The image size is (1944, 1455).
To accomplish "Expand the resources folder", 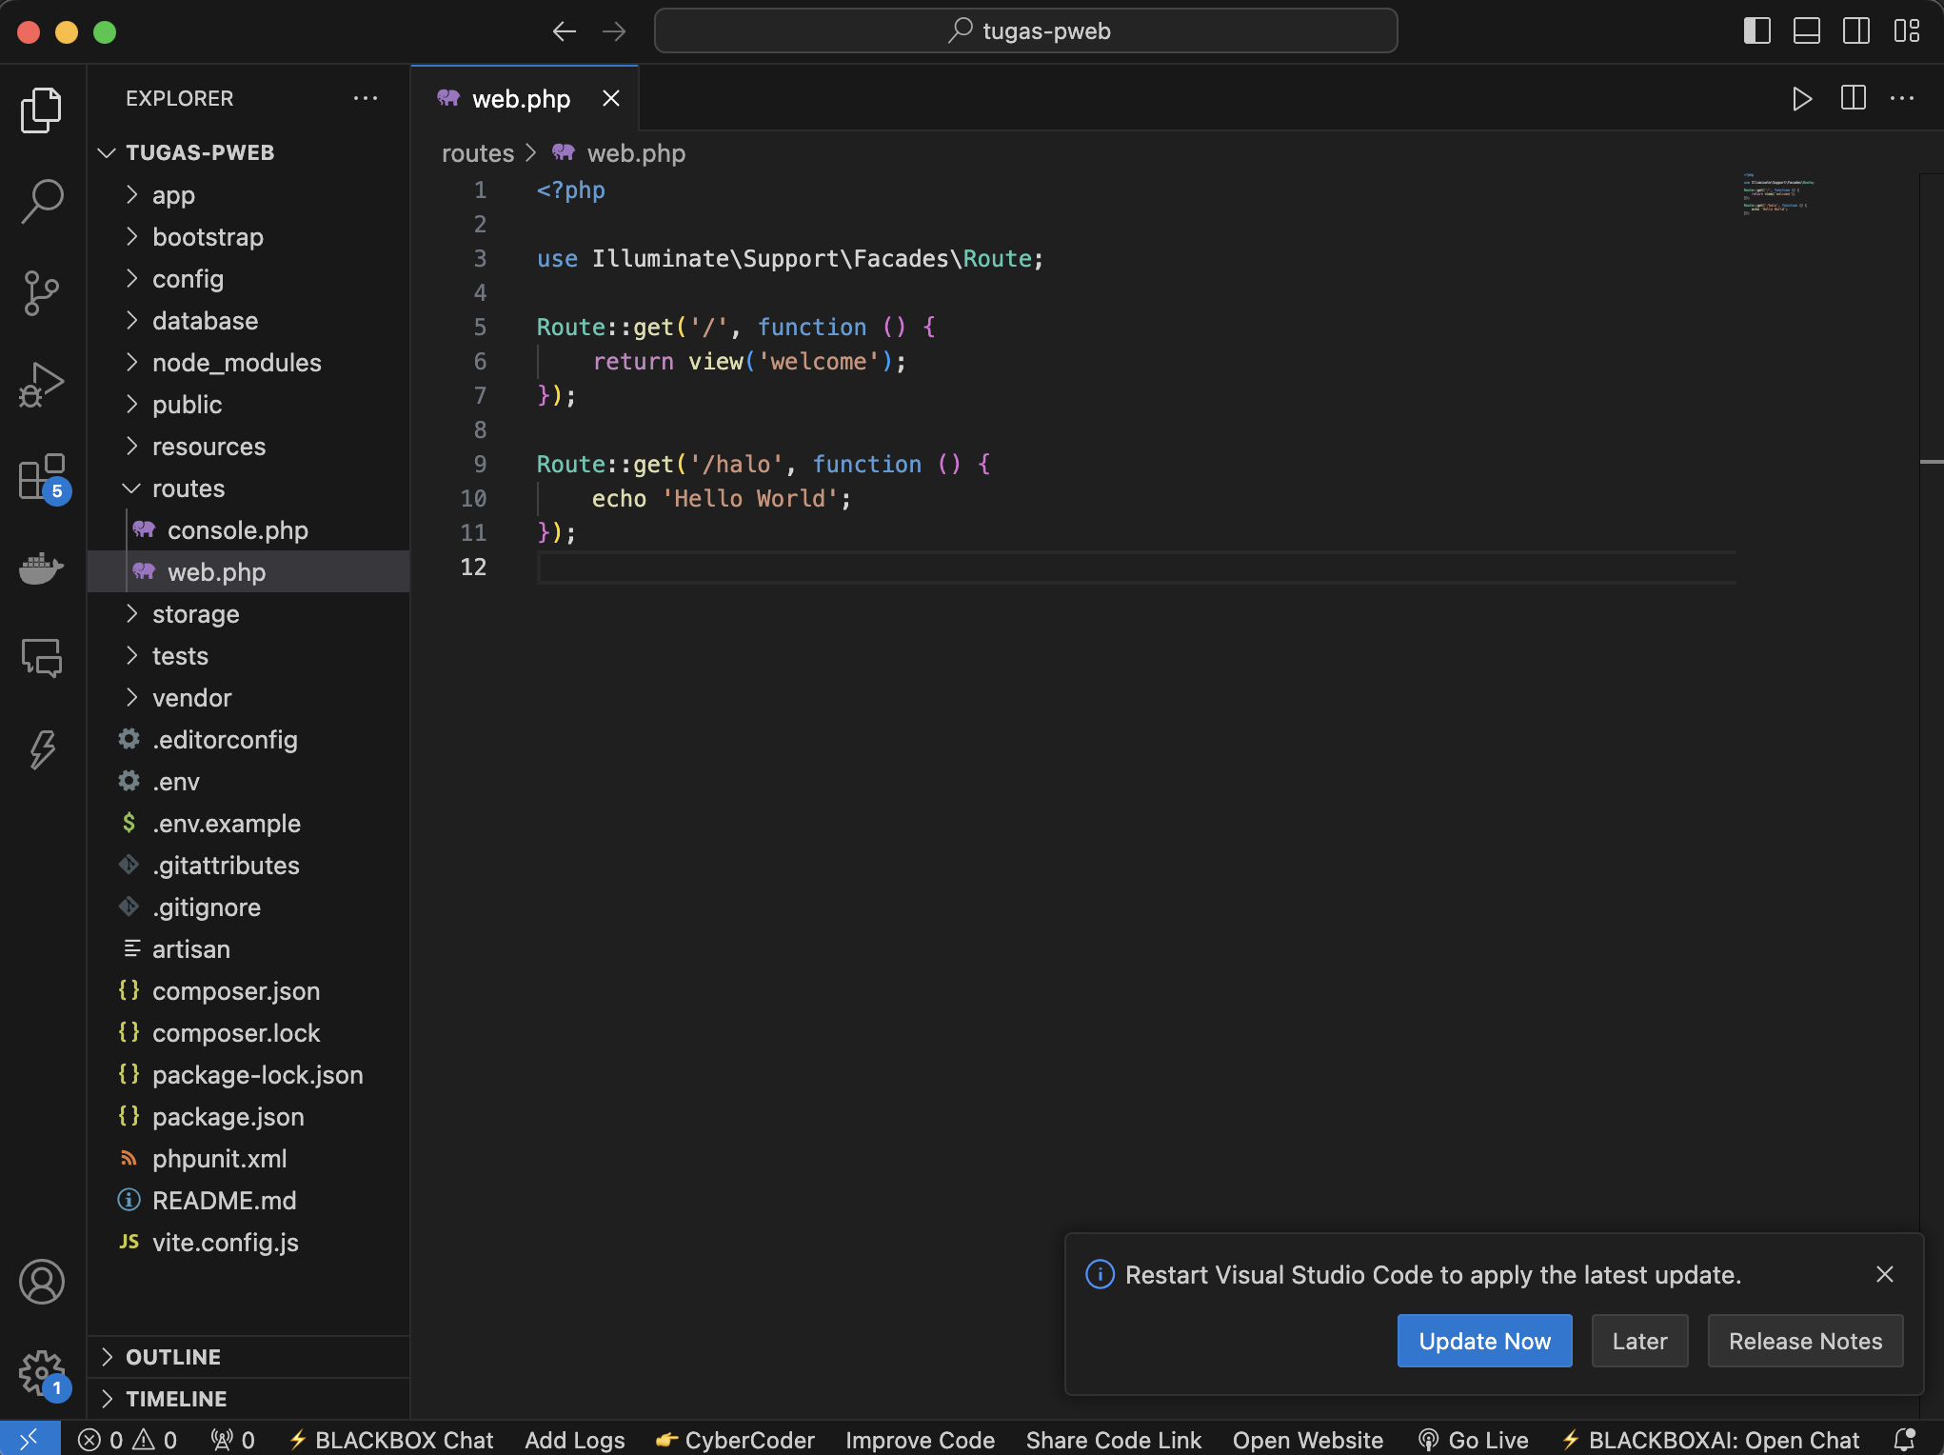I will (x=208, y=447).
